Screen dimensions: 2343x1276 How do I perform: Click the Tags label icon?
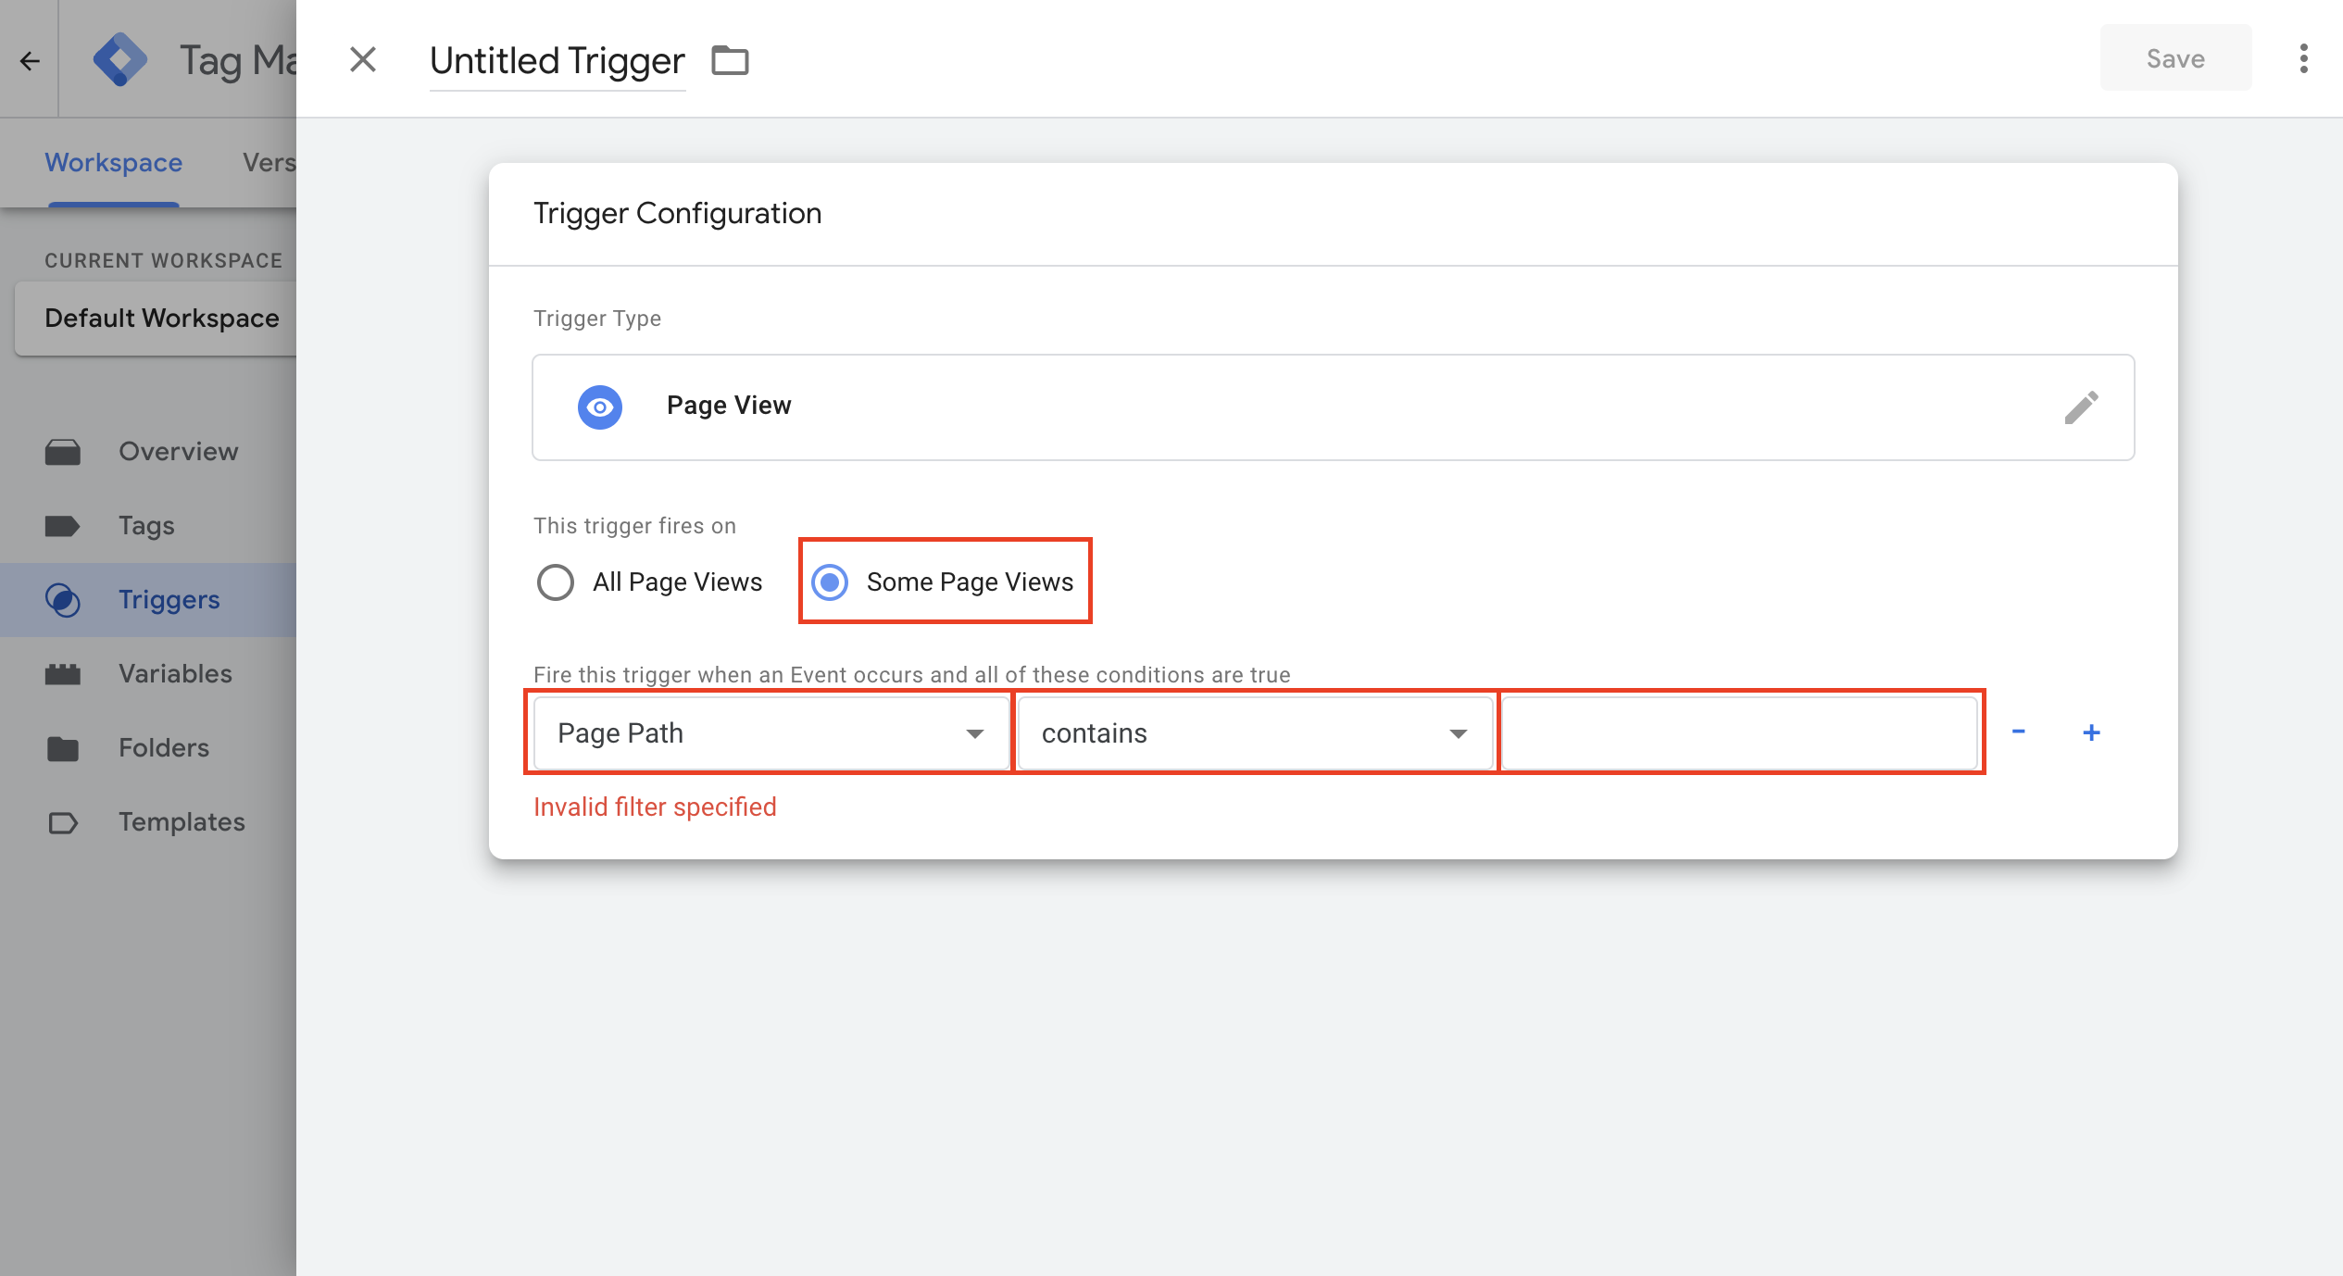tap(63, 526)
